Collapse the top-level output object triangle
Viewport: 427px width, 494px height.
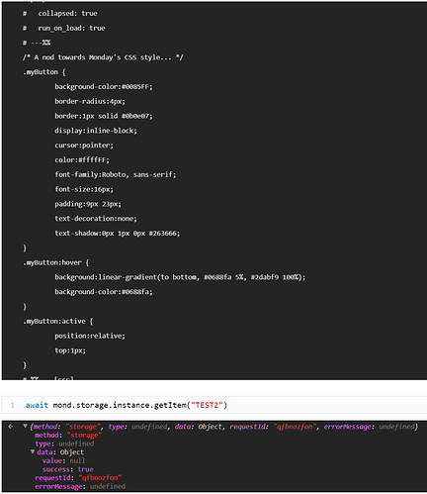[x=25, y=426]
